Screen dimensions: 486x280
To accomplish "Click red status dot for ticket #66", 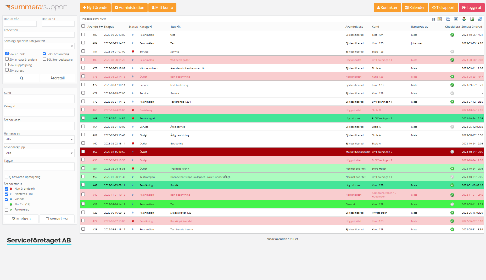I will [x=133, y=118].
